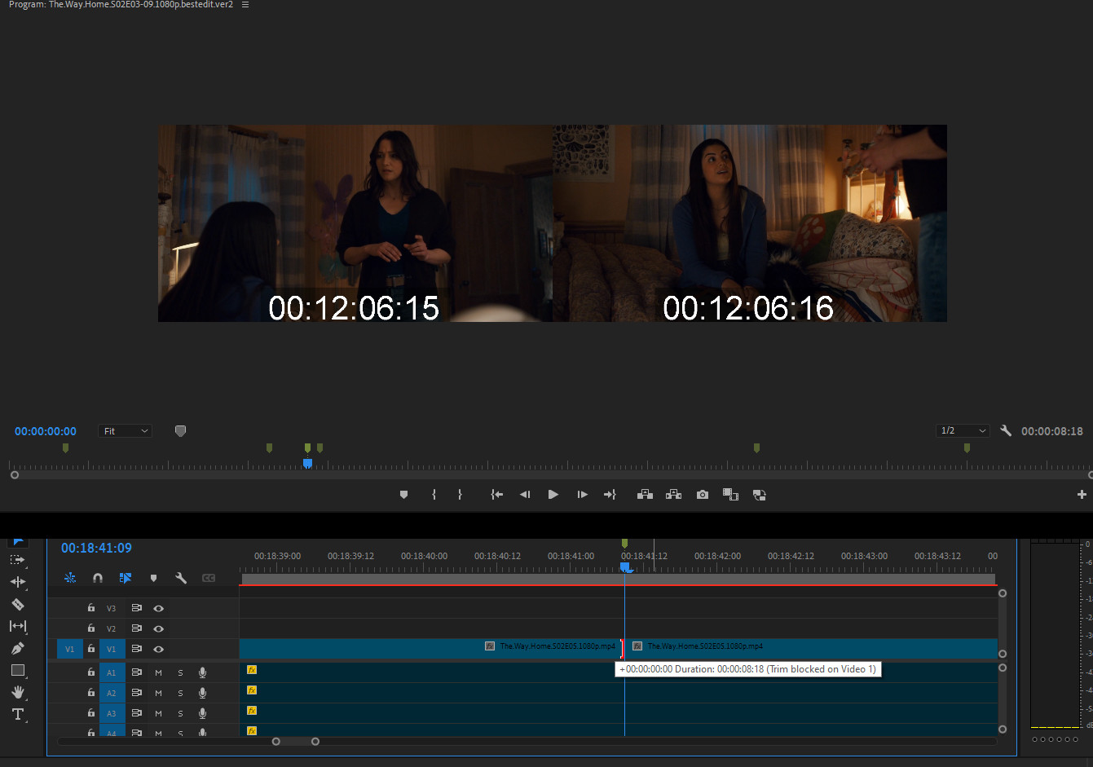Step back one frame
The image size is (1093, 767).
[525, 495]
